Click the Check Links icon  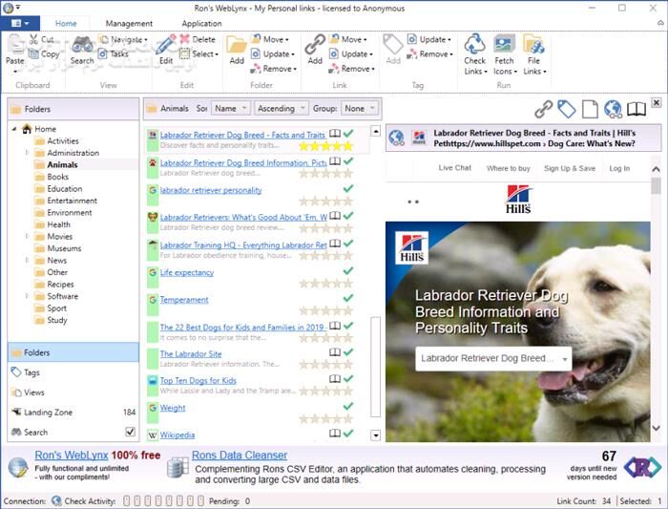474,45
